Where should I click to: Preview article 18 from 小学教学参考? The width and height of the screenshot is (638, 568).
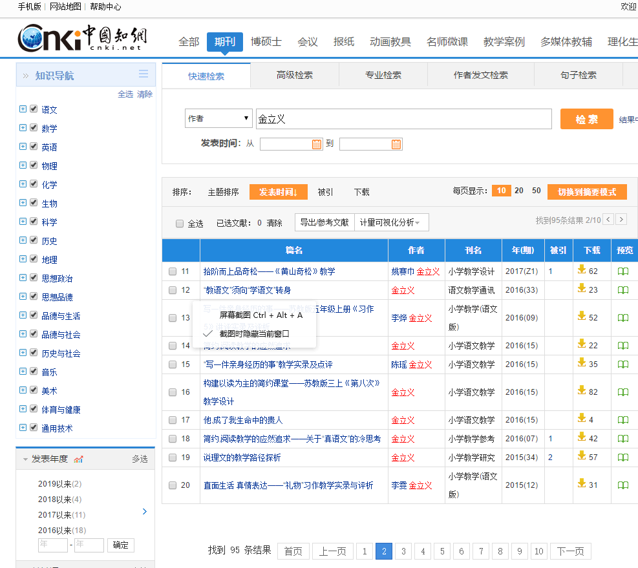click(x=623, y=439)
